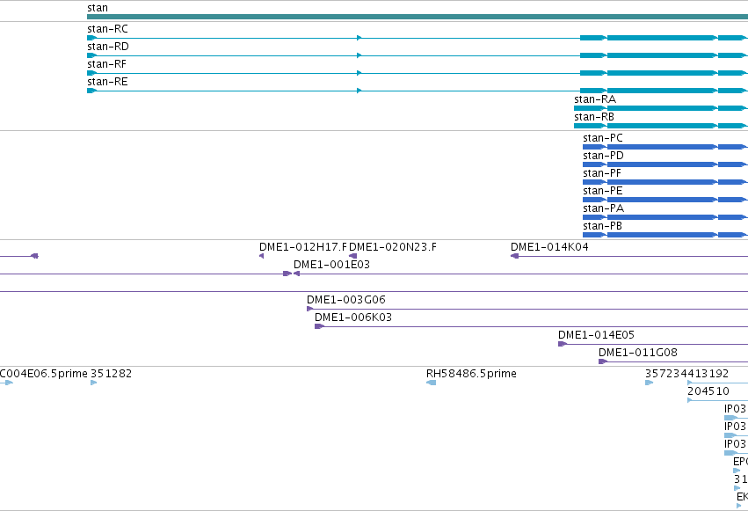Select the stan-PD protein label
Viewport: 748px width, 511px height.
[603, 156]
